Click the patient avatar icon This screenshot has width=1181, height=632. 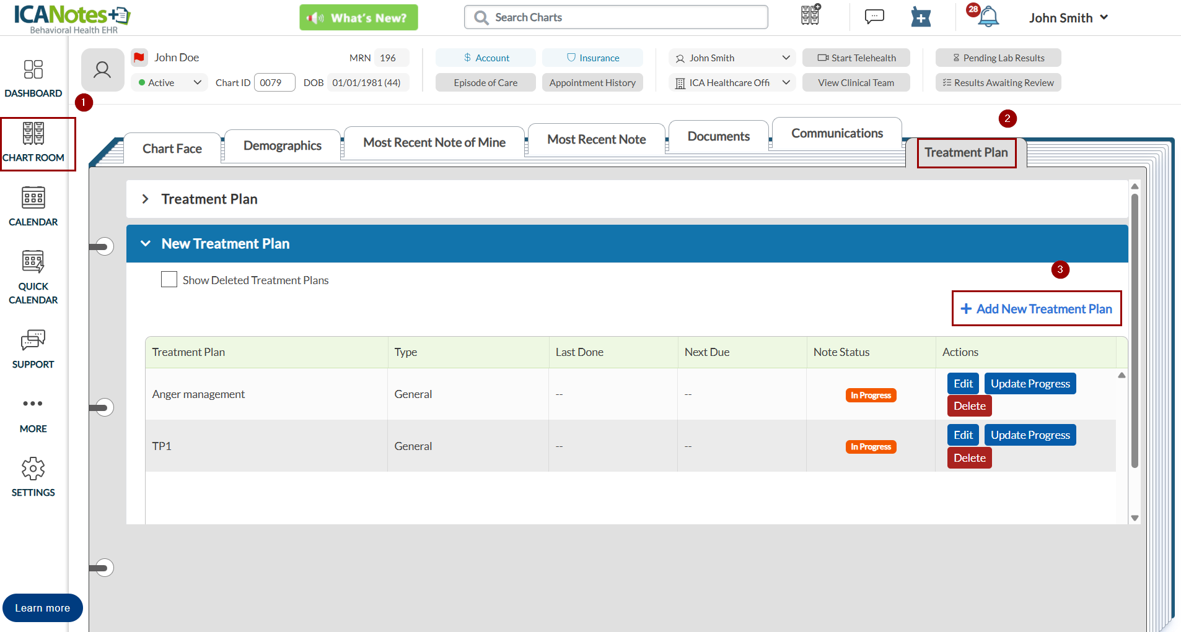pyautogui.click(x=102, y=70)
